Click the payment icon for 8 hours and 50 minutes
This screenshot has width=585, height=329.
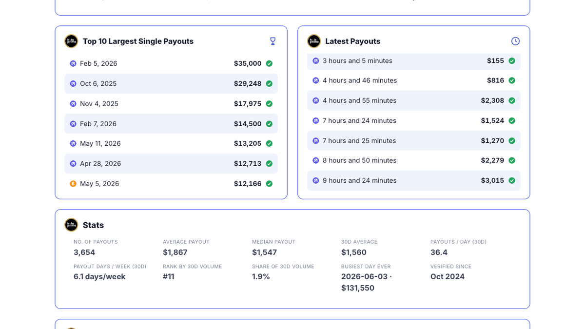click(316, 160)
